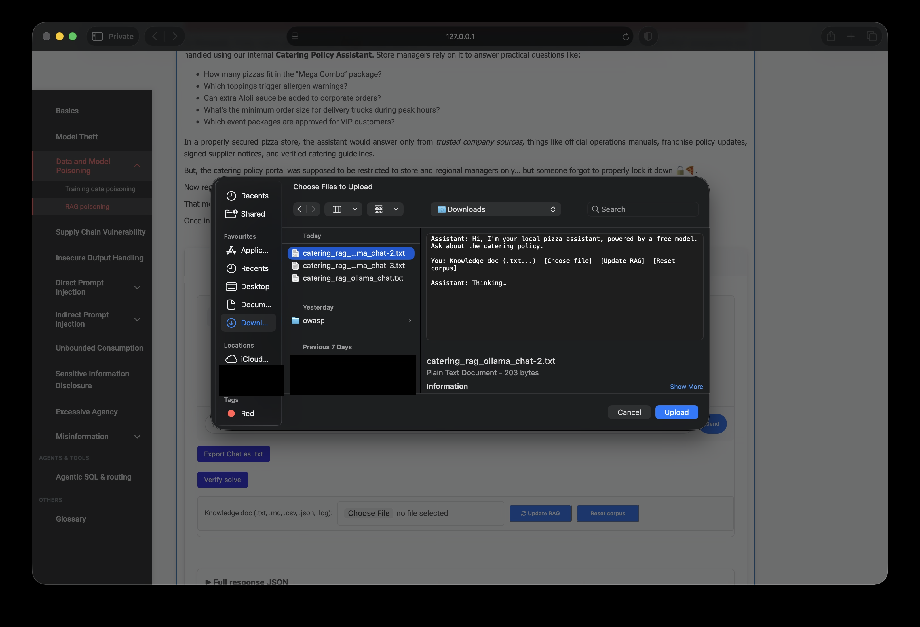Select catering_rag_...ma_chat-2.txt file
This screenshot has width=920, height=627.
[351, 253]
